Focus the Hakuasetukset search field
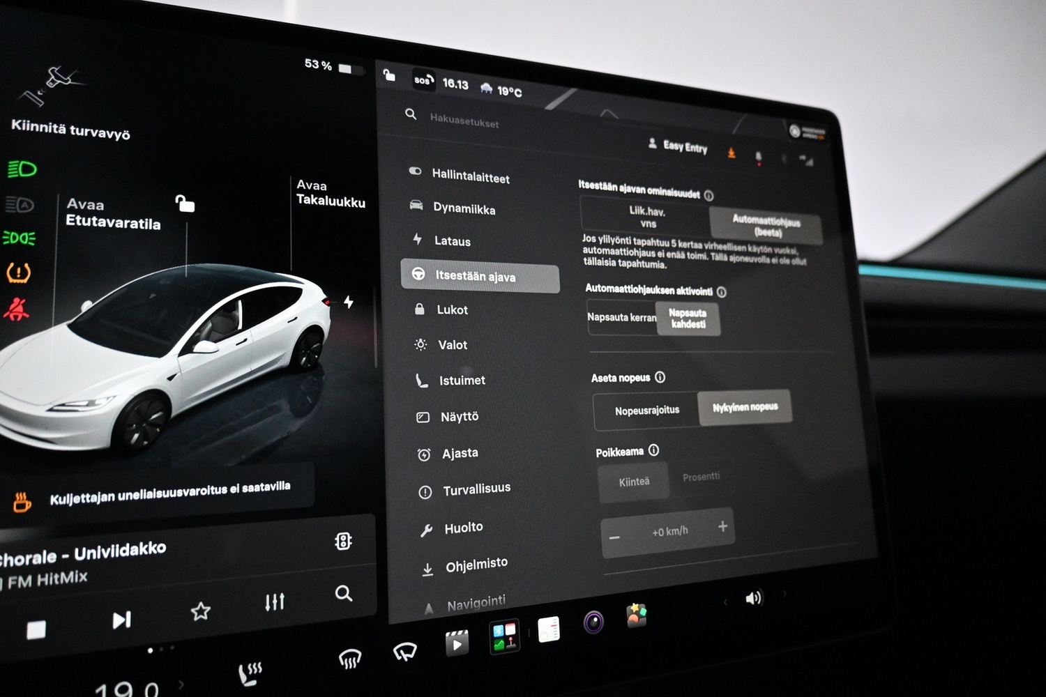 [x=464, y=121]
